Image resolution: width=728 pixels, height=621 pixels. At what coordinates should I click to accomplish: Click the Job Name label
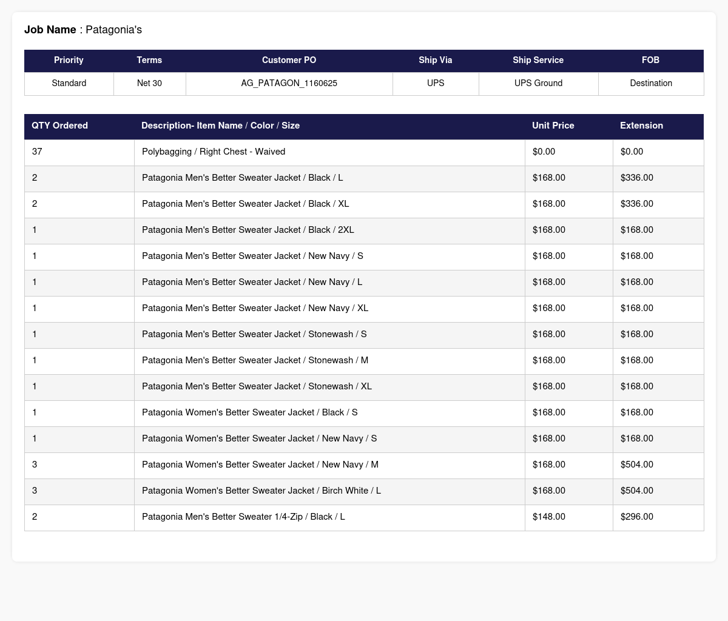click(50, 30)
